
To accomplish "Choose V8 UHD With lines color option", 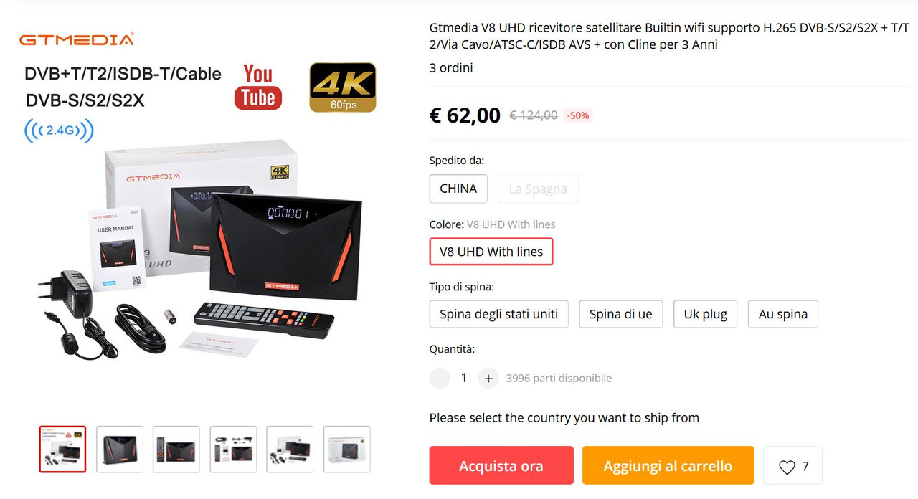I will coord(491,252).
